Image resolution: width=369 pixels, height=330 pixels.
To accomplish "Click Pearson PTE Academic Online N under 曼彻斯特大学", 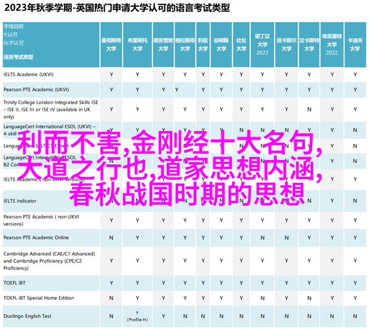I will tap(111, 238).
